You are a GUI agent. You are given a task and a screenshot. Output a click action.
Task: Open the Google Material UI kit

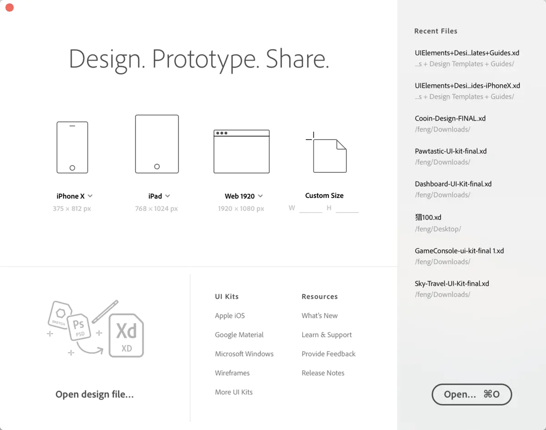click(x=239, y=335)
